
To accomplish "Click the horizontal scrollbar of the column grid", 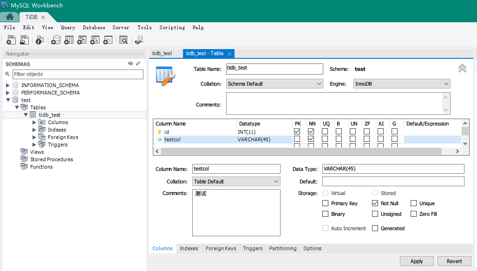I will (301, 151).
